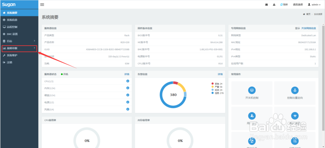The image size is (325, 148).
Task: Click the IPv4 address 192.168.0.1
Action: (x=310, y=49)
